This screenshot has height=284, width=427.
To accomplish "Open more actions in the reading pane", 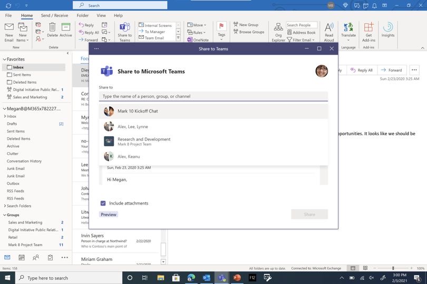I will pos(414,70).
